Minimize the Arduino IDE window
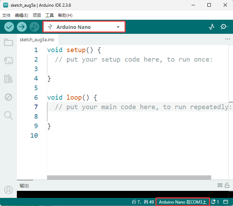 (x=193, y=5)
